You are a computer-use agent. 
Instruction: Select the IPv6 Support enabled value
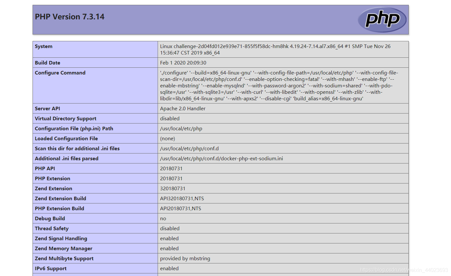(169, 269)
